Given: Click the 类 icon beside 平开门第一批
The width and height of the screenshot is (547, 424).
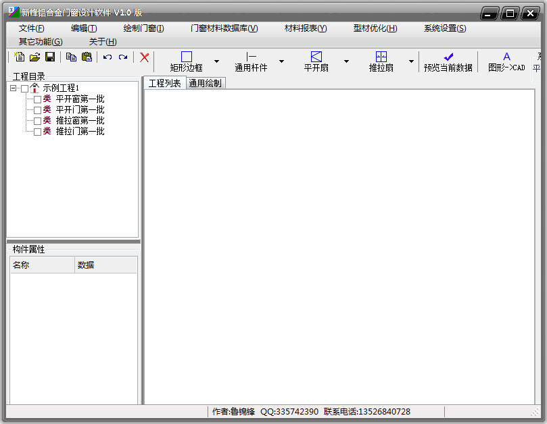Looking at the screenshot, I should (x=47, y=110).
